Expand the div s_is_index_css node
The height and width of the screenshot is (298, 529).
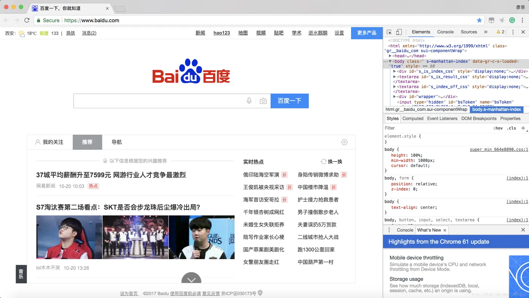(x=394, y=71)
